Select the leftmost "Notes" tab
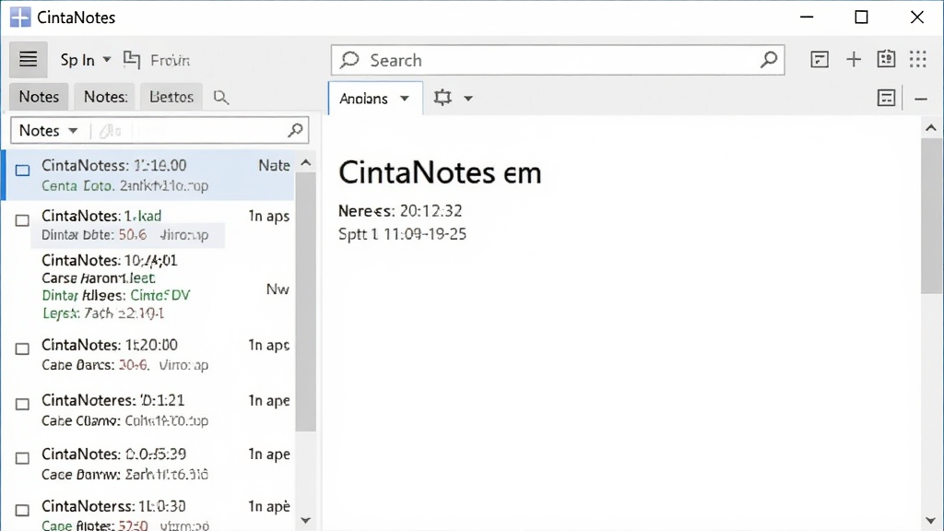 (39, 97)
